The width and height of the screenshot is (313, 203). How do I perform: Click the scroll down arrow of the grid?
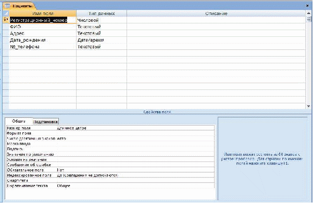(x=309, y=106)
